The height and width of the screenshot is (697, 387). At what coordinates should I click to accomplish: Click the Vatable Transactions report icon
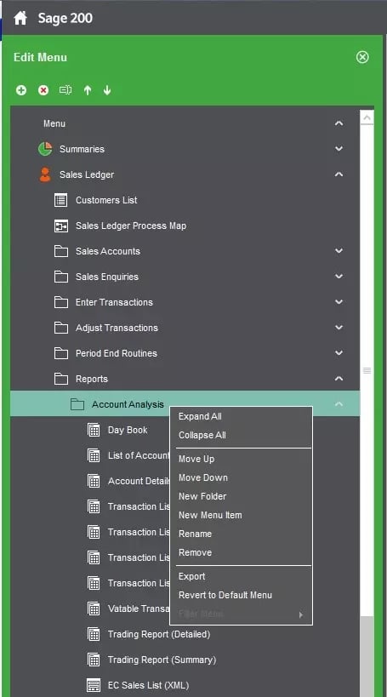(x=94, y=608)
